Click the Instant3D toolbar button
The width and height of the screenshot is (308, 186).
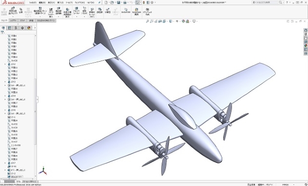coord(126,11)
